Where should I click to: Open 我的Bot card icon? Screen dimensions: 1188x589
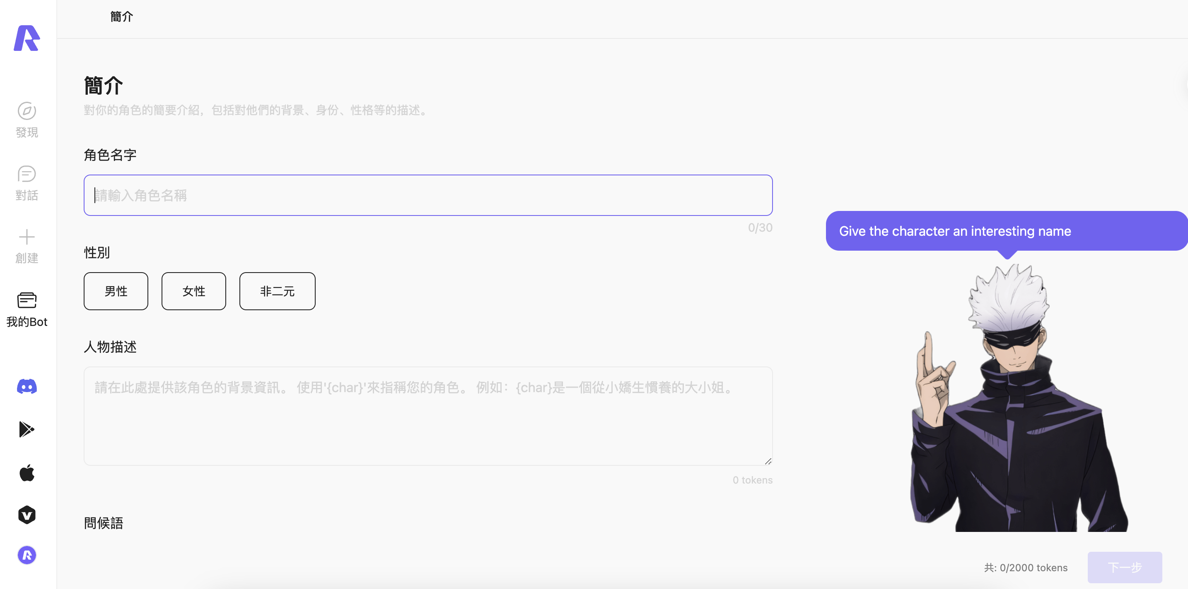27,300
